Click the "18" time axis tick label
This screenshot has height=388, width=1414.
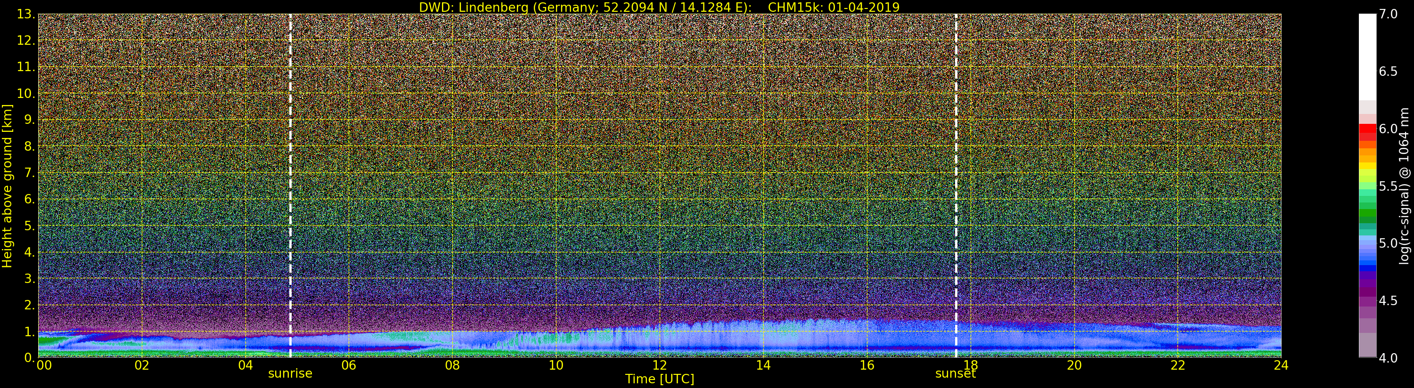click(971, 365)
